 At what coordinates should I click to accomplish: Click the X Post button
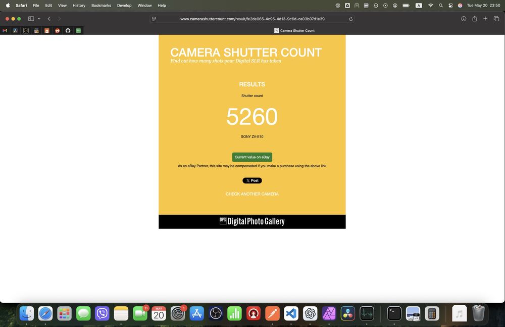(252, 180)
